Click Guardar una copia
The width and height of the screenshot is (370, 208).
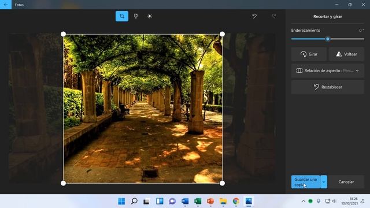306,182
